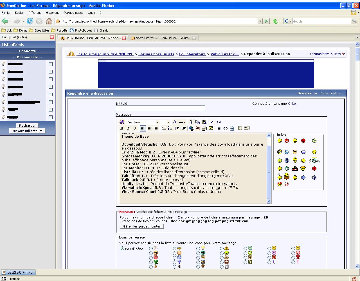
Task: Insert email link icon
Action: click(204, 128)
